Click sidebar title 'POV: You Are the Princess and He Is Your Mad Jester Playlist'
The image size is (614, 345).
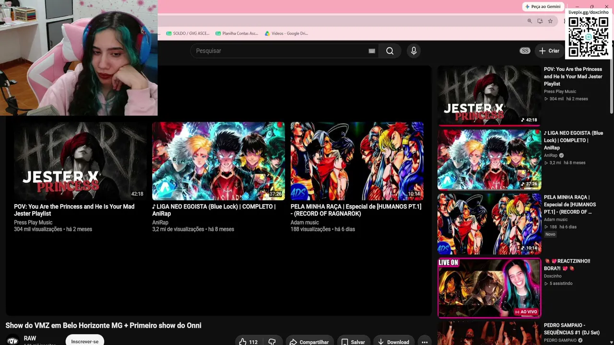(x=573, y=77)
